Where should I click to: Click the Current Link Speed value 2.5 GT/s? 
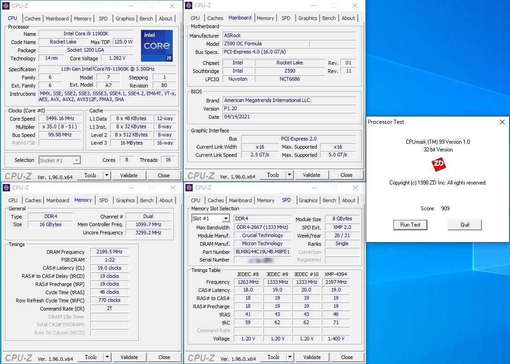point(260,155)
